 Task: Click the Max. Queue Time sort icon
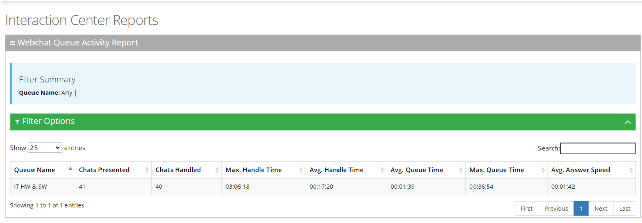coord(543,170)
